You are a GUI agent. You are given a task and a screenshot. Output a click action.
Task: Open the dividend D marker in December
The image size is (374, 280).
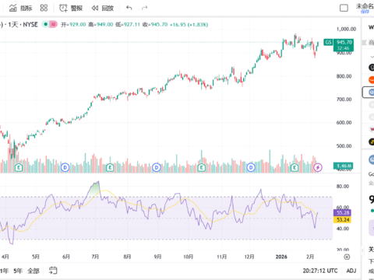tap(251, 168)
